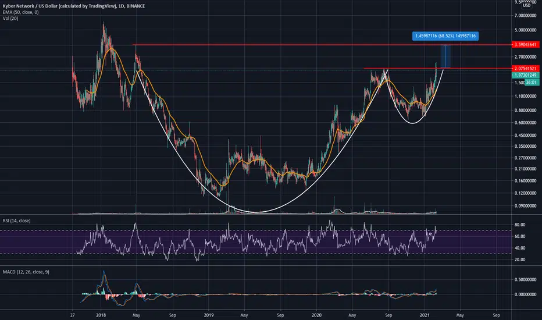Image resolution: width=542 pixels, height=320 pixels.
Task: Click the 2021 label on time axis
Action: point(425,315)
